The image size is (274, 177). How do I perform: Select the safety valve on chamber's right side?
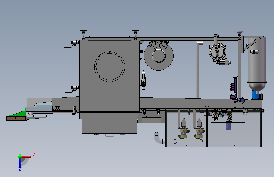143,80
